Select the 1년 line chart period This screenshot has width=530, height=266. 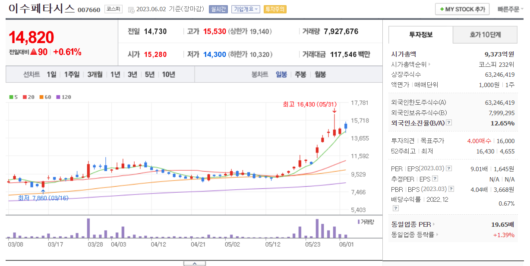pyautogui.click(x=115, y=75)
